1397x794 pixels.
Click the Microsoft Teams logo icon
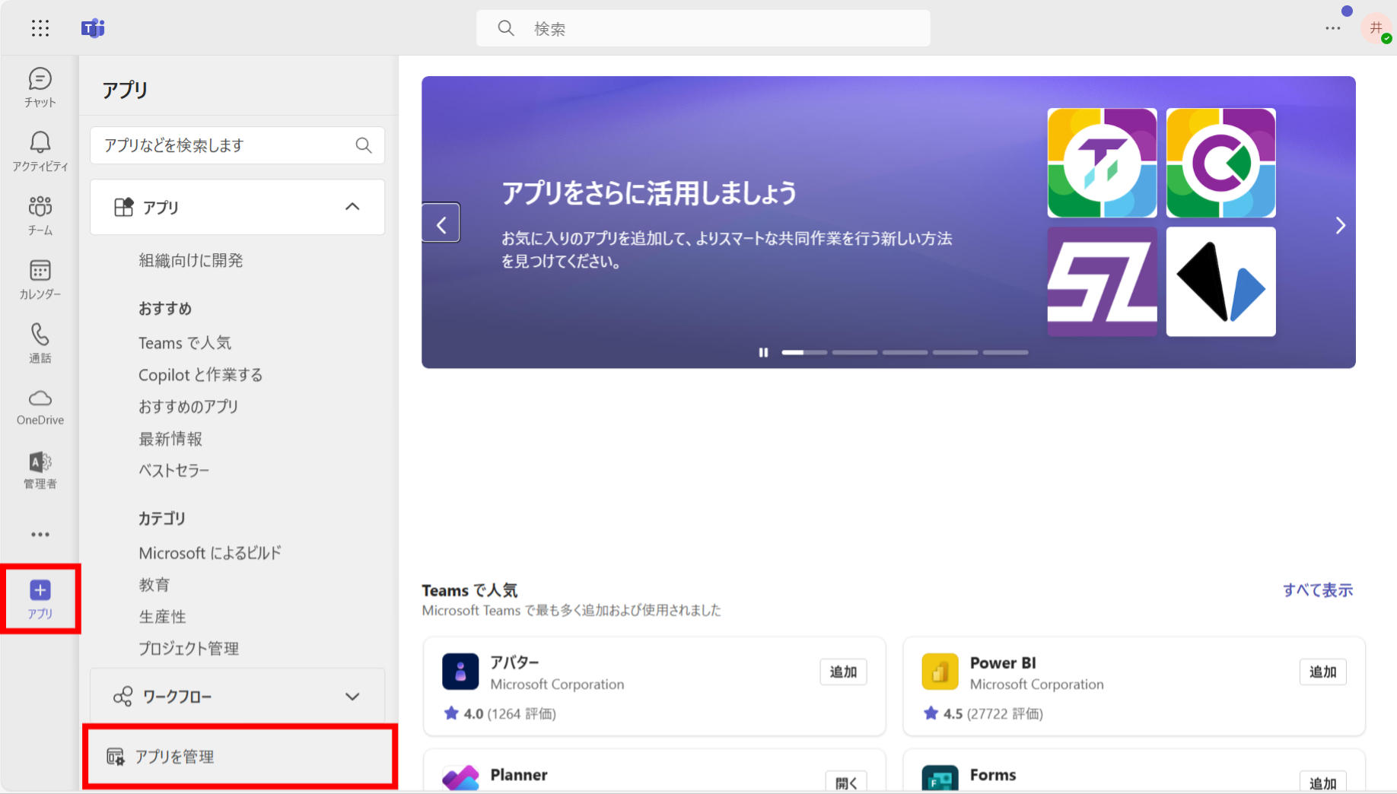[x=93, y=28]
